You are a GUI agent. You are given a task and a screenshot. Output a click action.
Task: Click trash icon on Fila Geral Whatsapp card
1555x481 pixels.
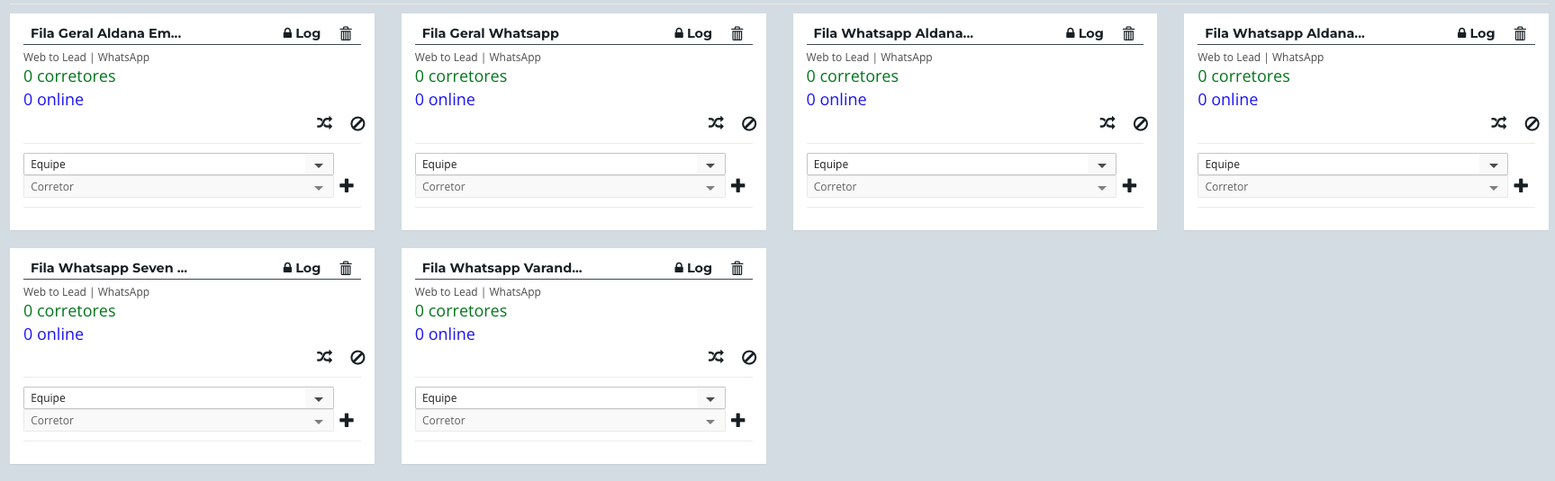737,33
